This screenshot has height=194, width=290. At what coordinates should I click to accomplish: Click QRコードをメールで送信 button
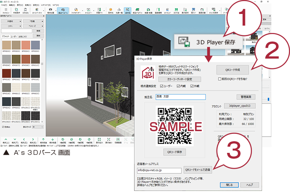(197, 170)
